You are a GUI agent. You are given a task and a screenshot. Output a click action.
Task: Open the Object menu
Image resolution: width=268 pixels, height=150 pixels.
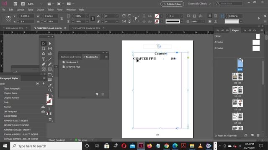click(x=40, y=10)
